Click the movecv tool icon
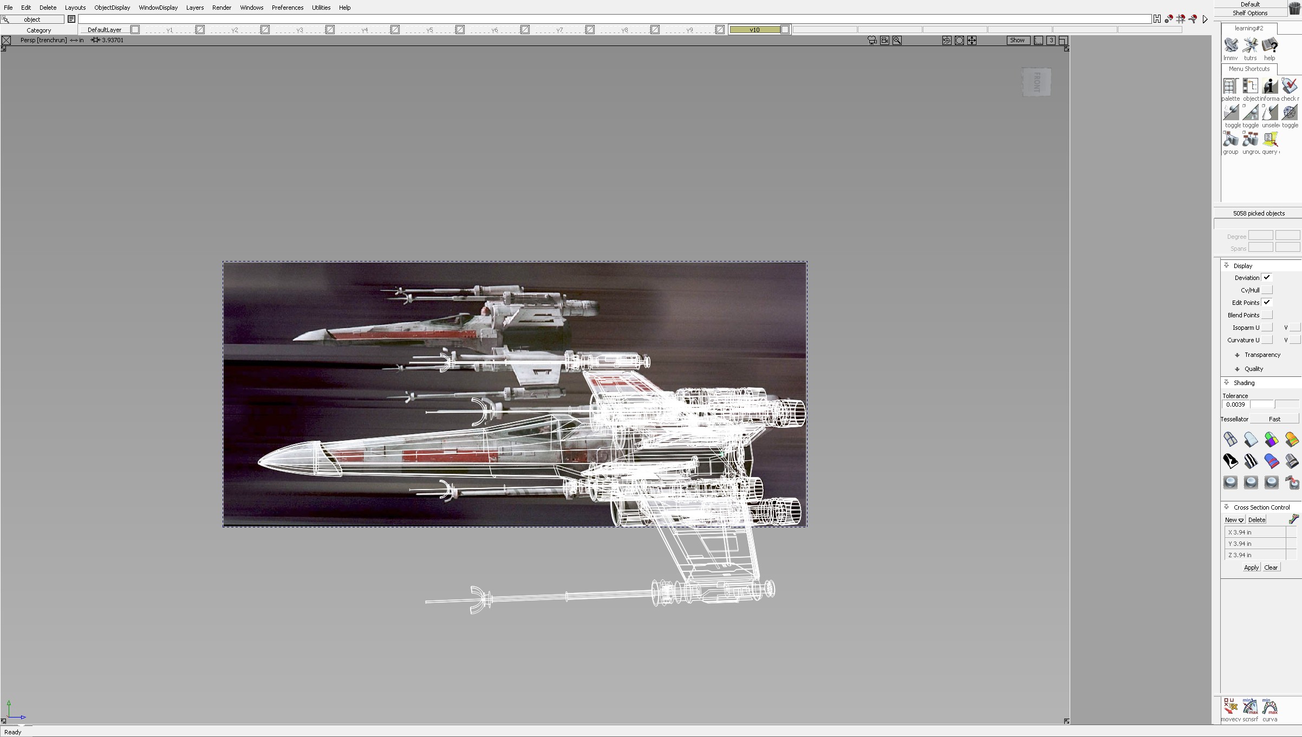This screenshot has height=737, width=1302. click(1231, 707)
